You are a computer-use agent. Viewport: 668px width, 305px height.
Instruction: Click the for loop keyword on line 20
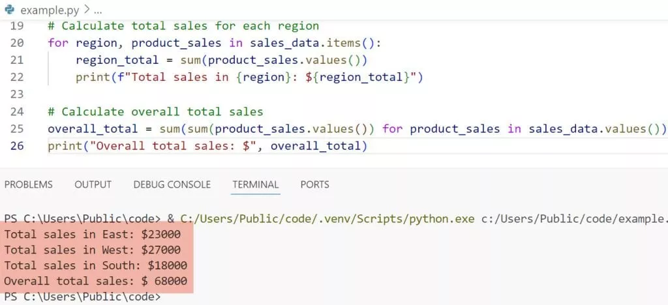pos(58,44)
